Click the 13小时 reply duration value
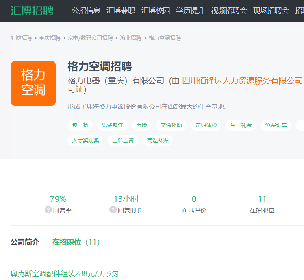Screen dimensions: 304x280 click(126, 199)
